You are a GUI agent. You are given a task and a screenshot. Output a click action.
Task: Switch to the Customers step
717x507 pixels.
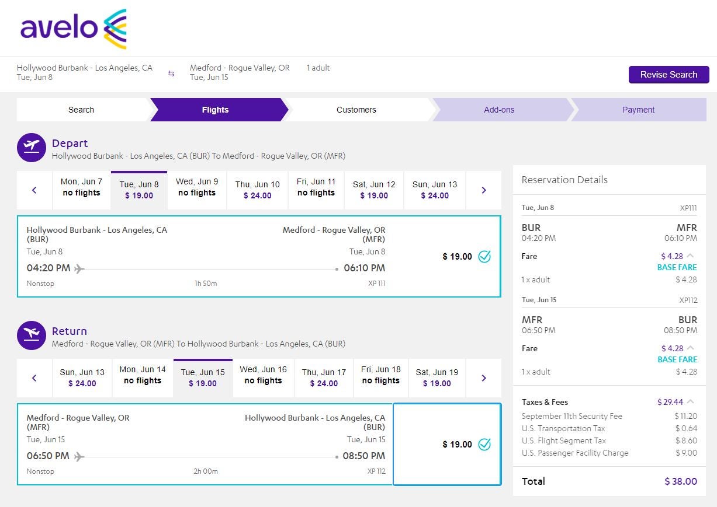[x=356, y=110]
